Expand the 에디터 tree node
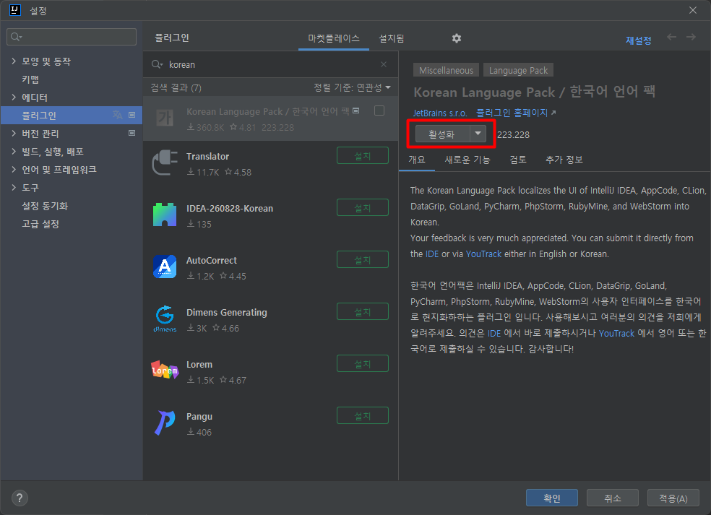This screenshot has height=515, width=711. point(14,97)
